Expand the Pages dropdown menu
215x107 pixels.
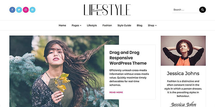pos(76,25)
